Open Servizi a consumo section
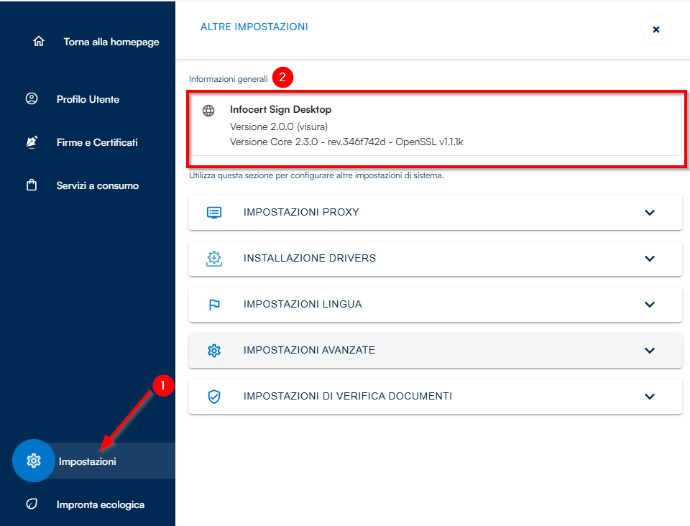 (x=98, y=185)
